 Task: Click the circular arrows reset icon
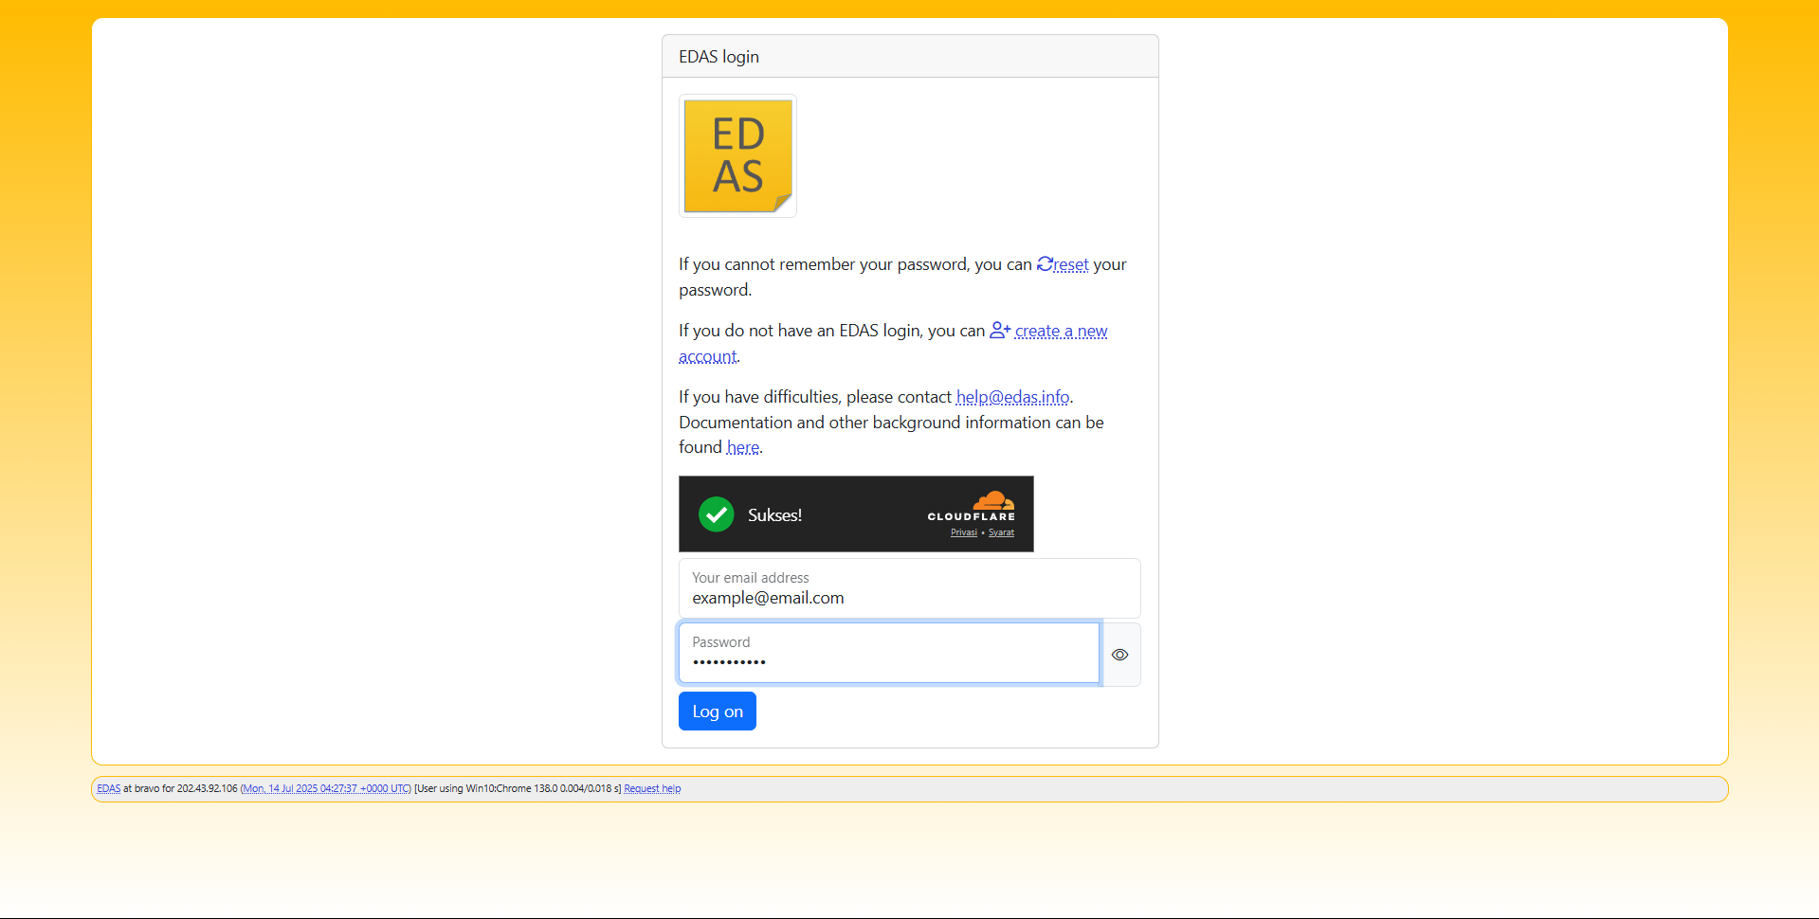point(1045,264)
